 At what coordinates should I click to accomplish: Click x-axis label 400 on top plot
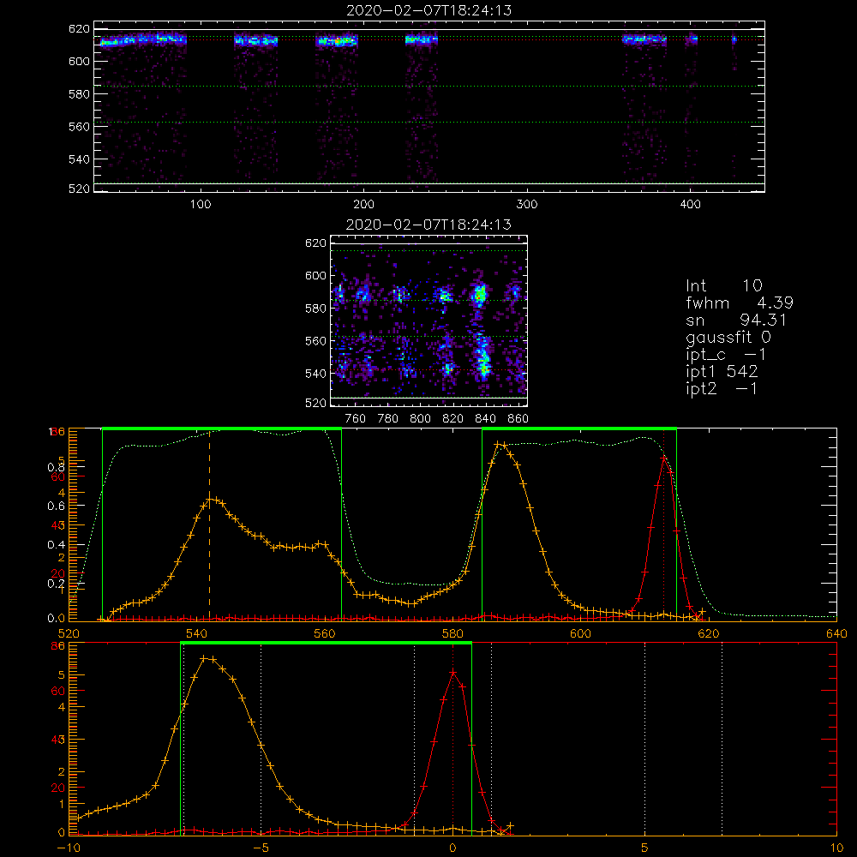(x=690, y=205)
